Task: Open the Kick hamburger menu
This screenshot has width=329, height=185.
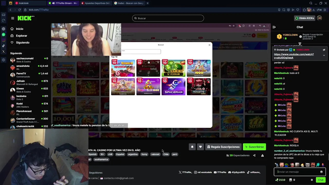Action: click(x=13, y=18)
